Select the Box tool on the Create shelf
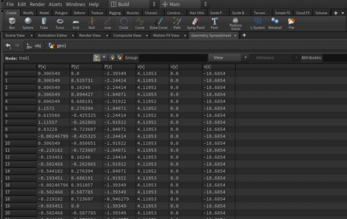 point(12,23)
